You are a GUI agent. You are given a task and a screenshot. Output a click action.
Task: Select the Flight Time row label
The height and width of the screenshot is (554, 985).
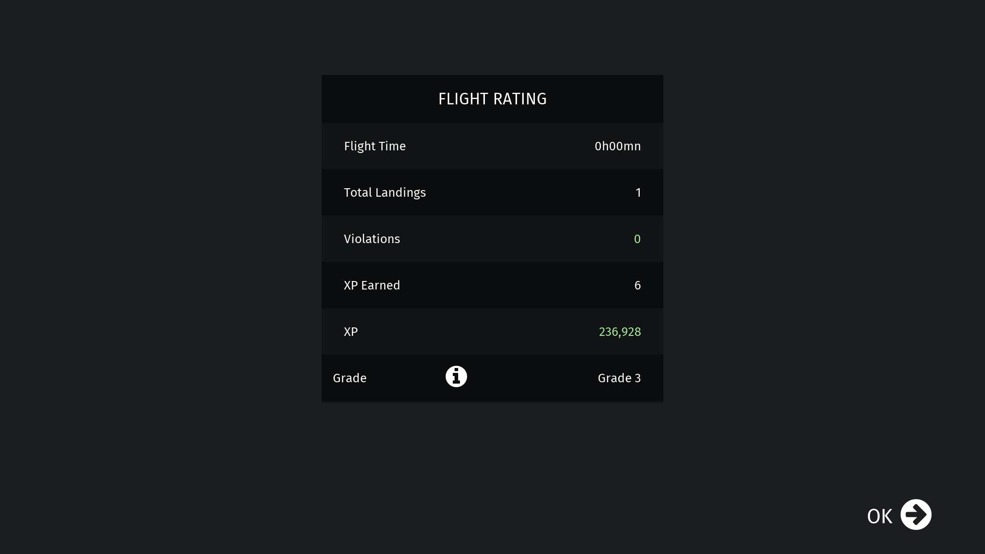[x=375, y=146]
